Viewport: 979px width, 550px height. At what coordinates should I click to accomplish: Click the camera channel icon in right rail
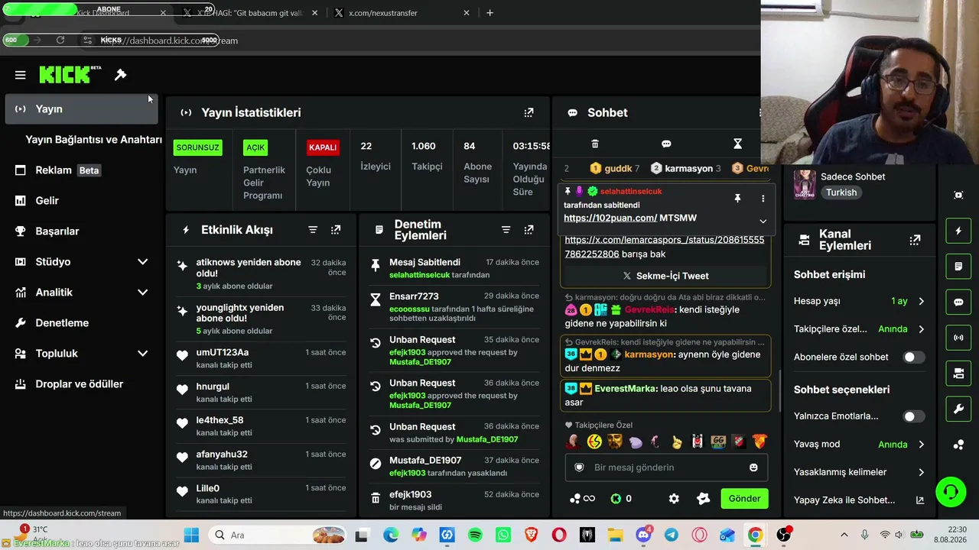[x=958, y=374]
